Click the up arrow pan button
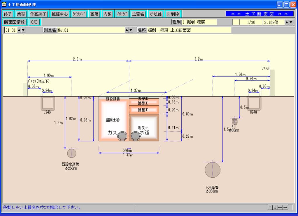The height and width of the screenshot is (216, 298). click(270, 207)
